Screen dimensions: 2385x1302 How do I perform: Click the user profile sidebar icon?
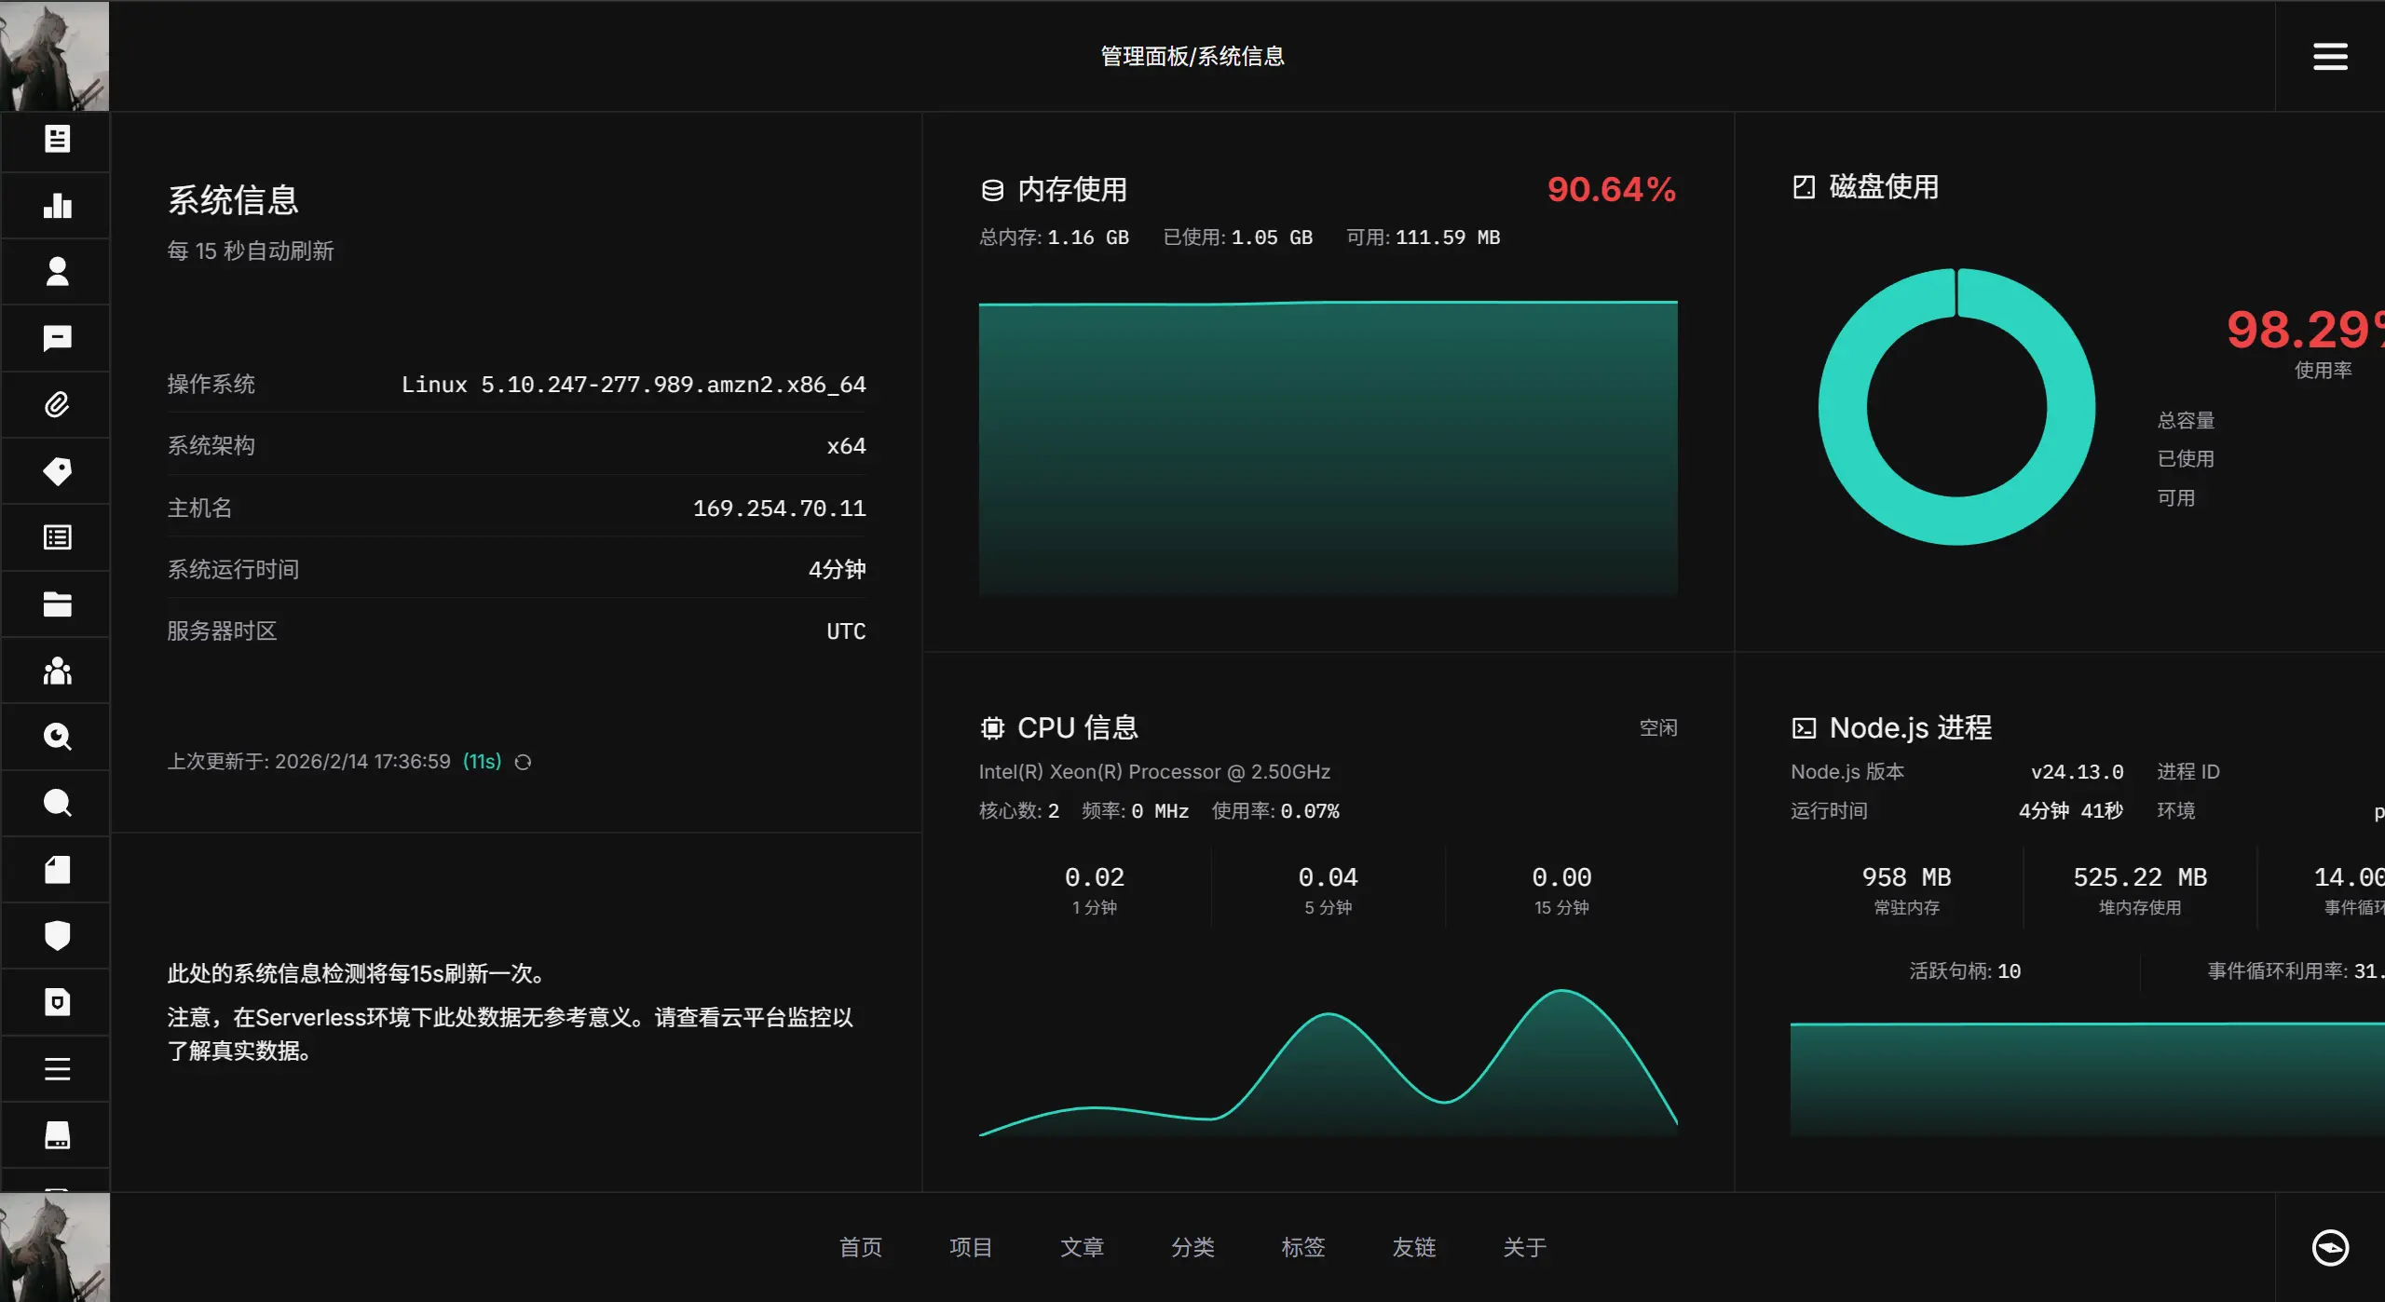(57, 272)
